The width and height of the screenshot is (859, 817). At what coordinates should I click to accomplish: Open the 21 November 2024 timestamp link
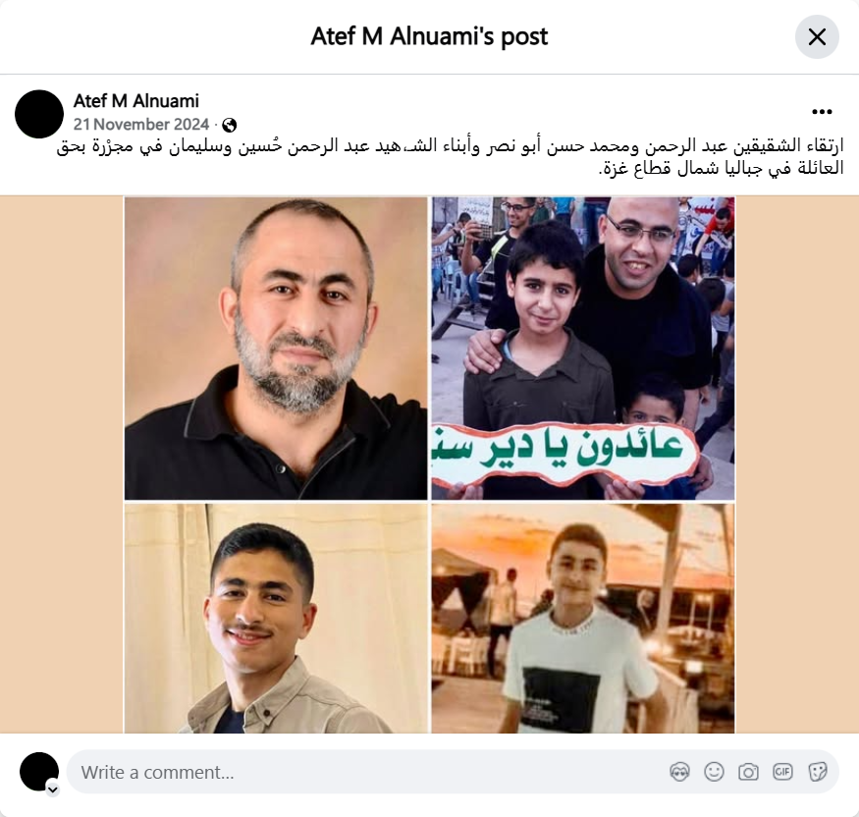[141, 125]
